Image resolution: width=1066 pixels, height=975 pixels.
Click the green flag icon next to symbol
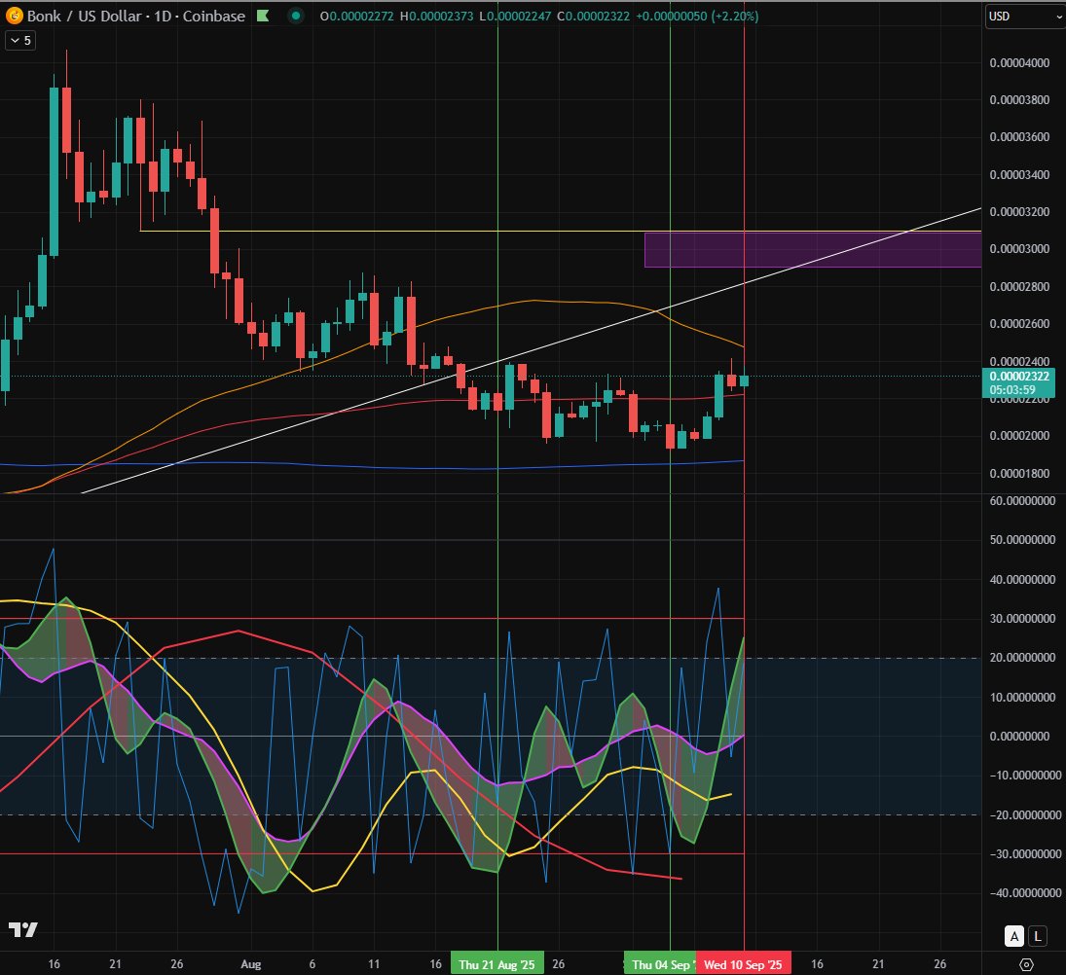[263, 16]
